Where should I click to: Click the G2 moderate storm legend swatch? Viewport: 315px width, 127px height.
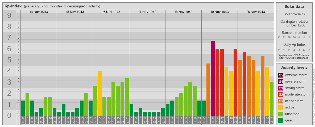click(x=281, y=94)
